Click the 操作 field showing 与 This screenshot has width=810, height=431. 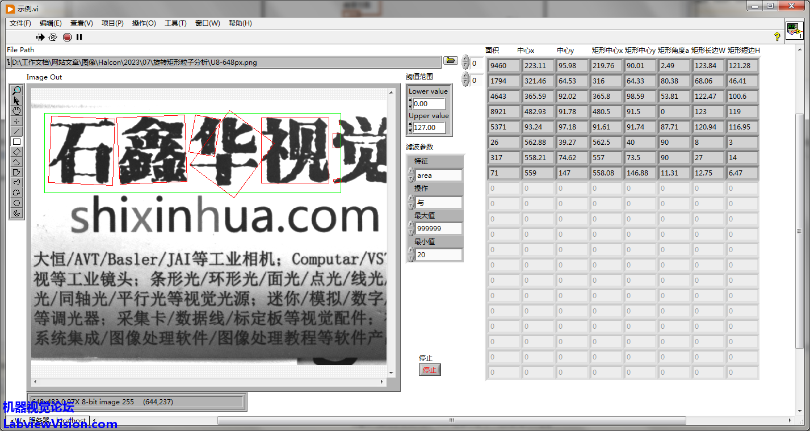click(439, 202)
